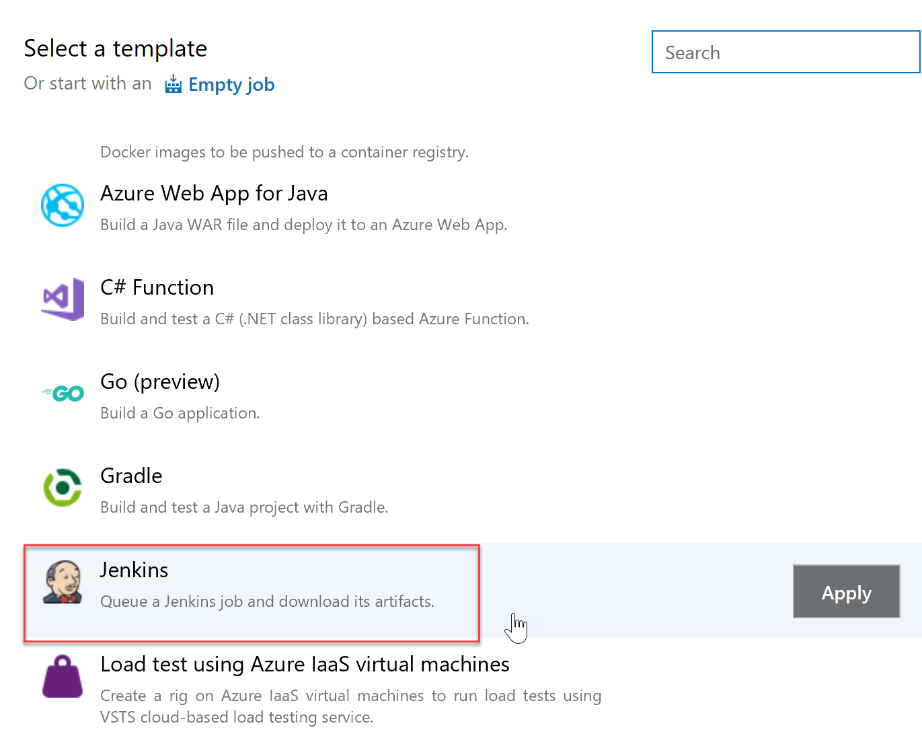Viewport: 922px width, 734px height.
Task: Focus the Search templates field
Action: pyautogui.click(x=785, y=52)
